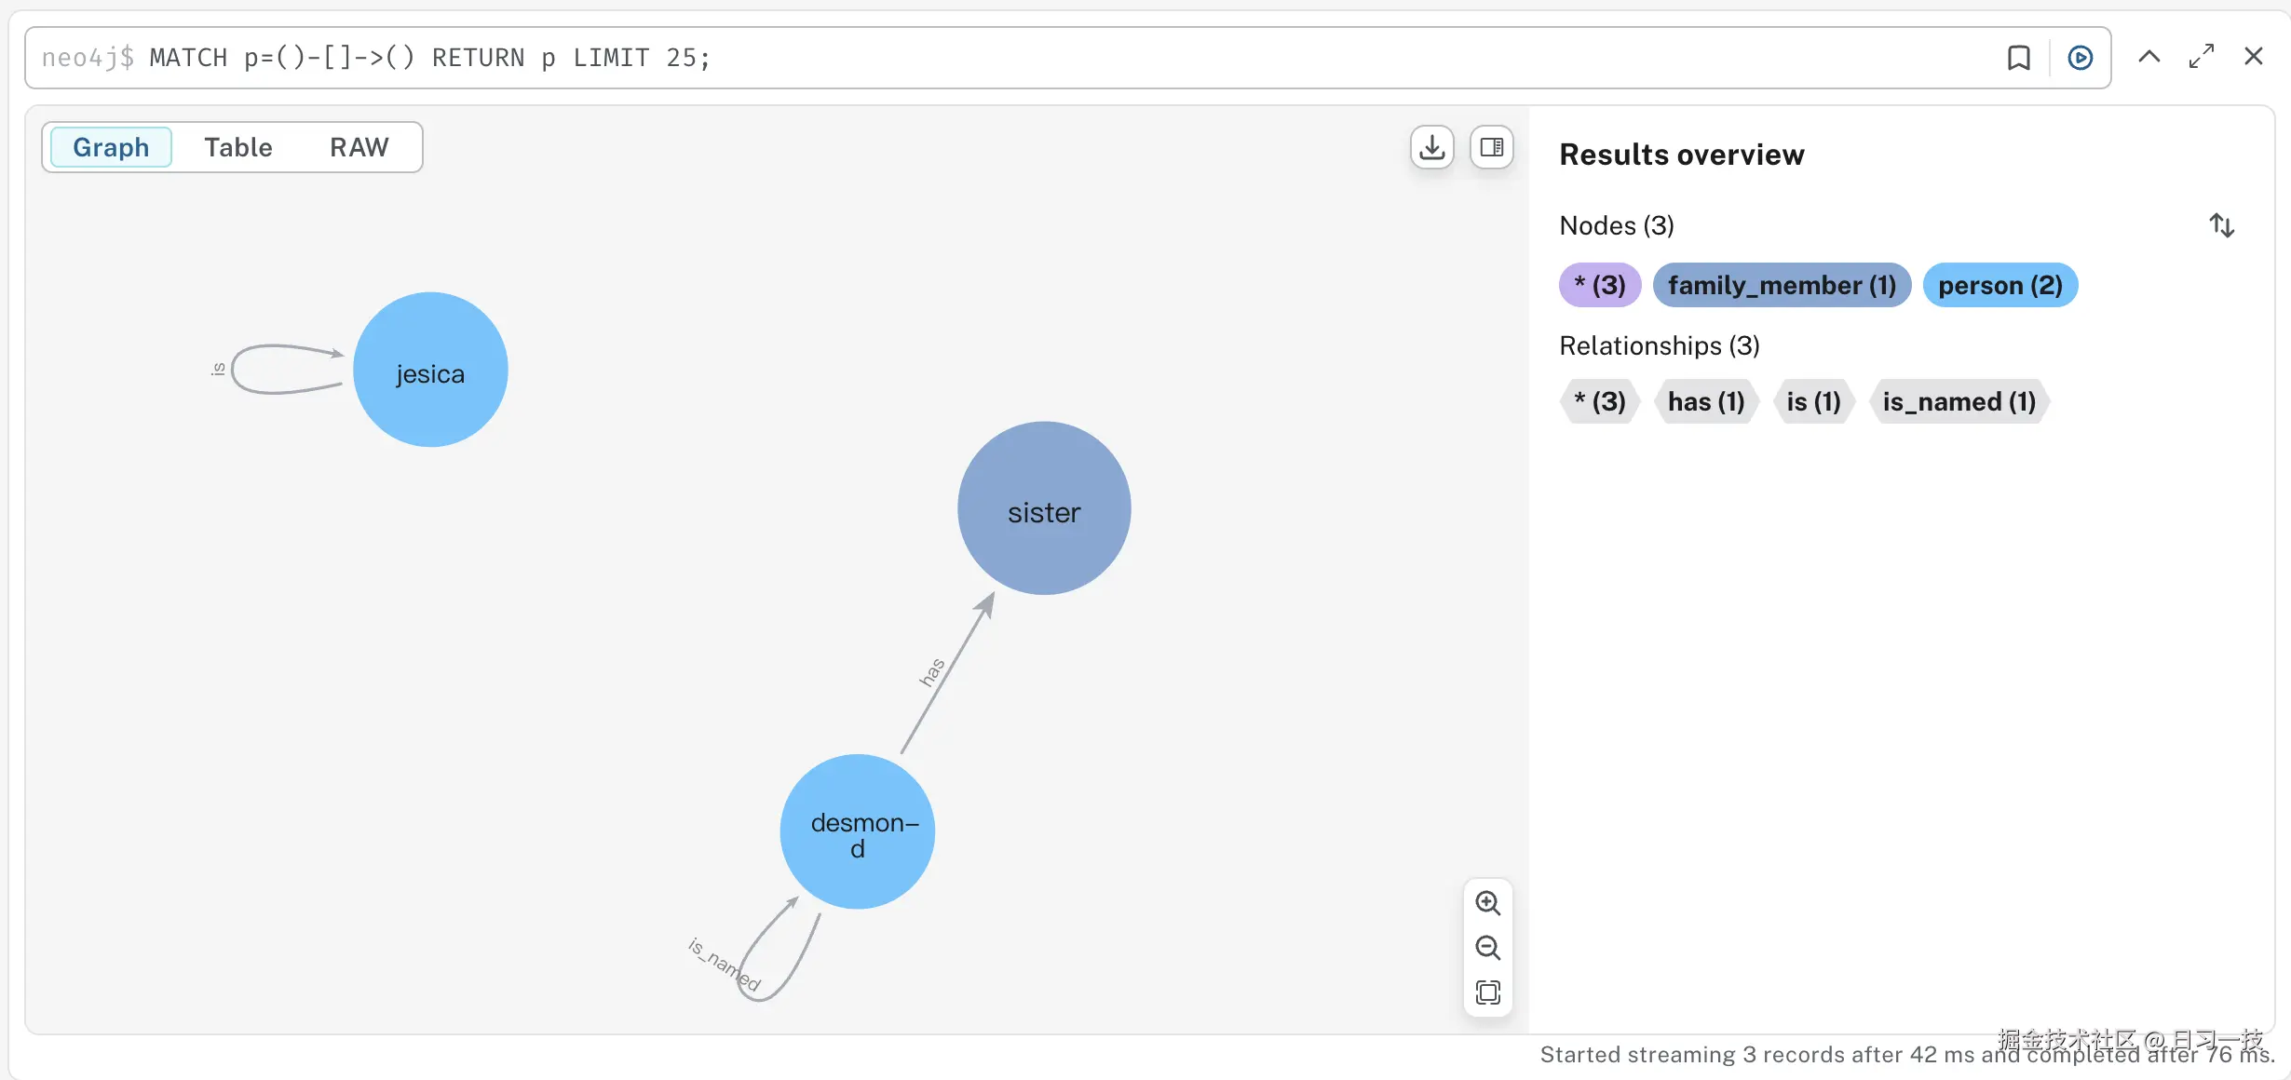Sort the results overview labels

[x=2222, y=224]
